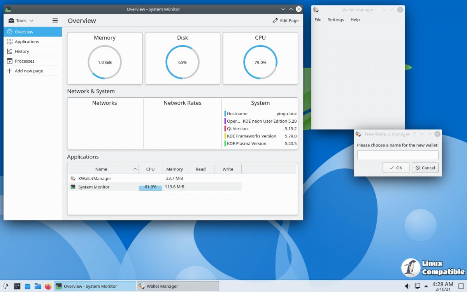The image size is (467, 292).
Task: Click the Edit Page pencil button
Action: point(285,21)
